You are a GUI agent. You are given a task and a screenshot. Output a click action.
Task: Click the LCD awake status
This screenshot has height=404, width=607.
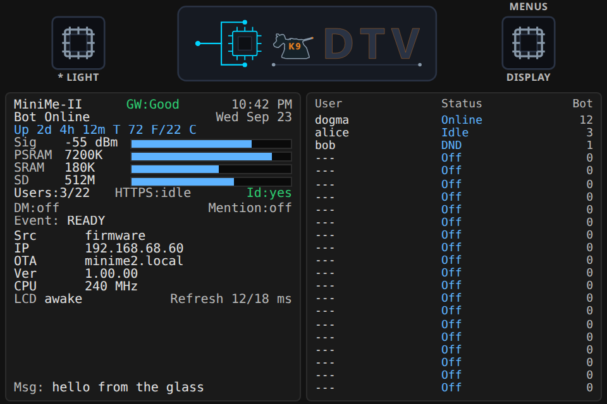click(48, 299)
